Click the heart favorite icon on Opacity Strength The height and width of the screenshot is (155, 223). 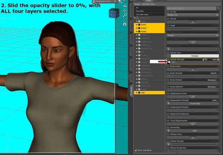tap(206, 60)
